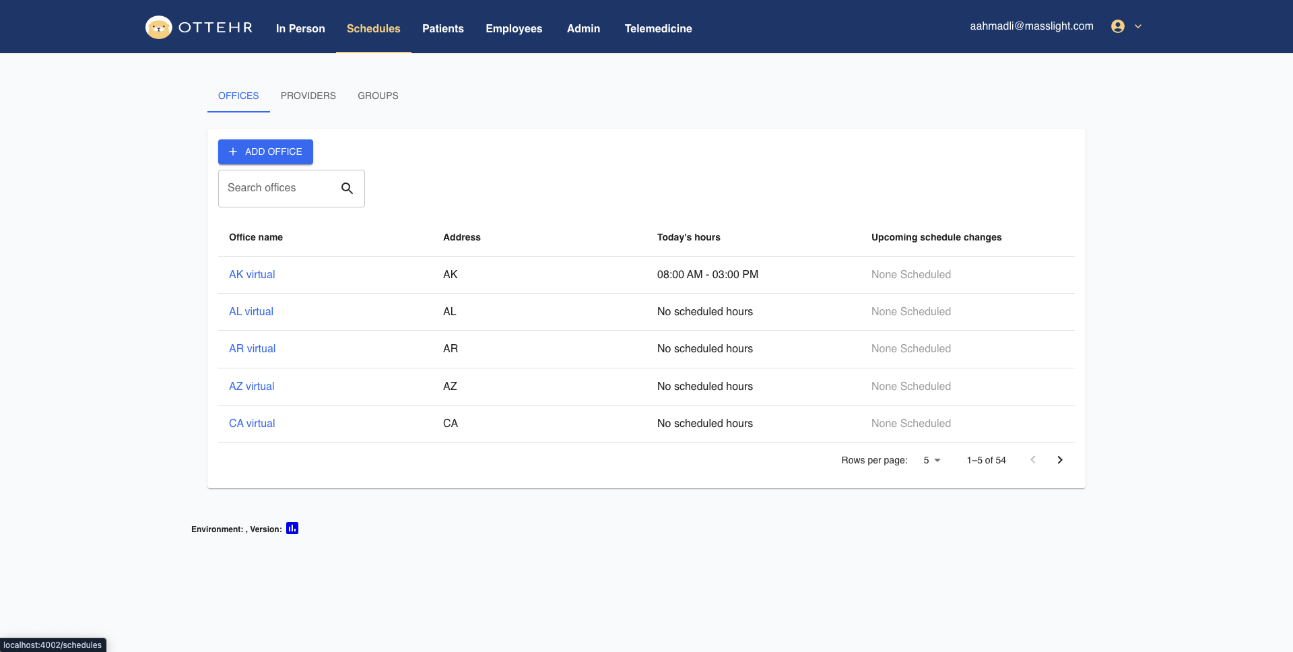Viewport: 1293px width, 652px height.
Task: Click No scheduled hours in CA row
Action: [x=705, y=424]
